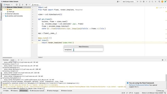The image size is (167, 94).
Task: Click the index() breadcrumb below editor
Action: tap(40, 57)
